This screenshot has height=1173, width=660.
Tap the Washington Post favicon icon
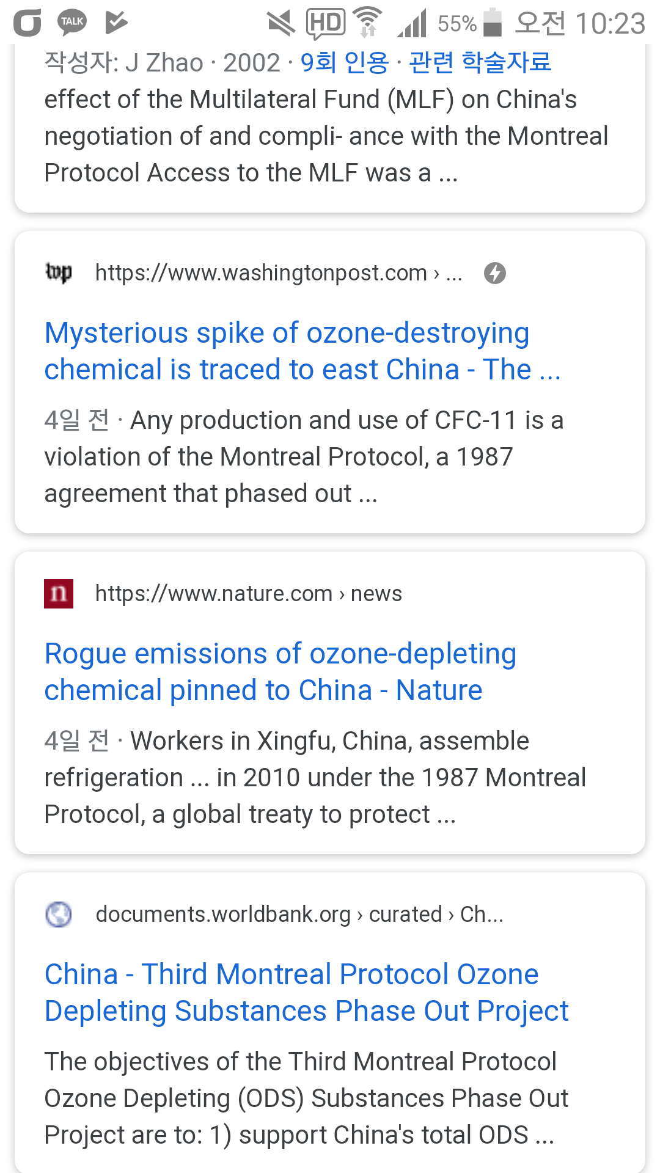(x=59, y=272)
